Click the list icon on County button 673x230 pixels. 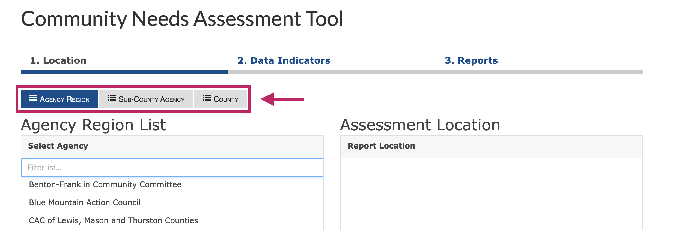[x=207, y=99]
